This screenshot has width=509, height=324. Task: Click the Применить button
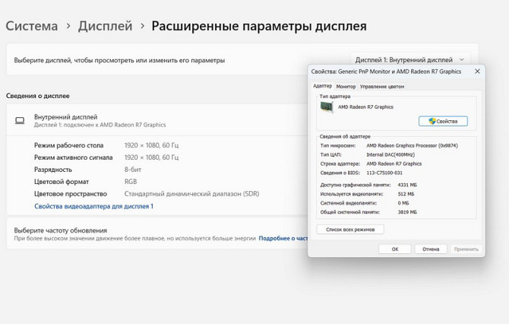pyautogui.click(x=466, y=249)
